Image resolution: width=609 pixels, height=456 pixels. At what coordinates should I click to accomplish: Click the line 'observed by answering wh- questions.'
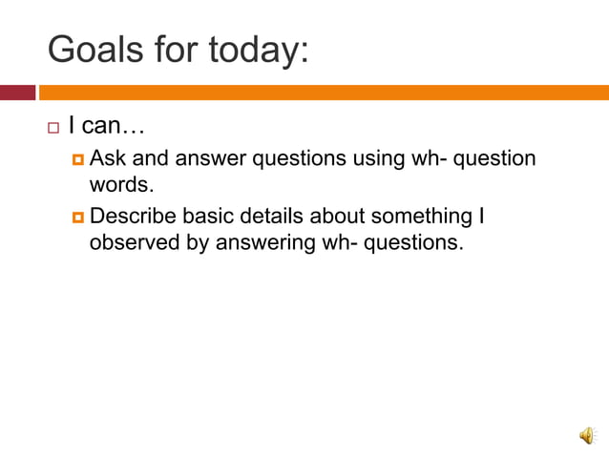pos(276,242)
